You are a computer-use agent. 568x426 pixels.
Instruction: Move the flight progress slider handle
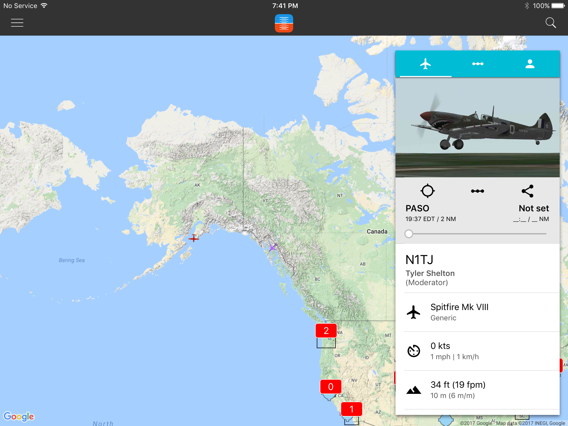point(409,234)
